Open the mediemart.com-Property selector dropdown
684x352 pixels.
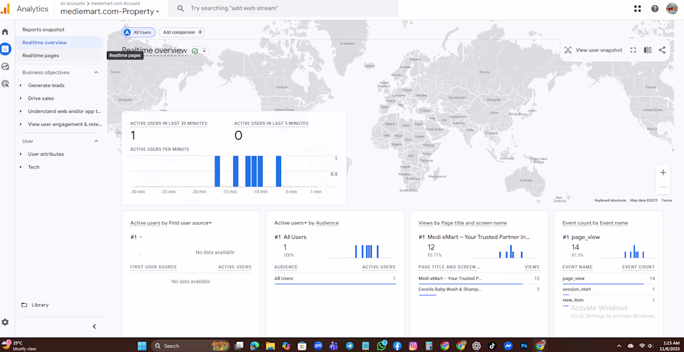(109, 12)
